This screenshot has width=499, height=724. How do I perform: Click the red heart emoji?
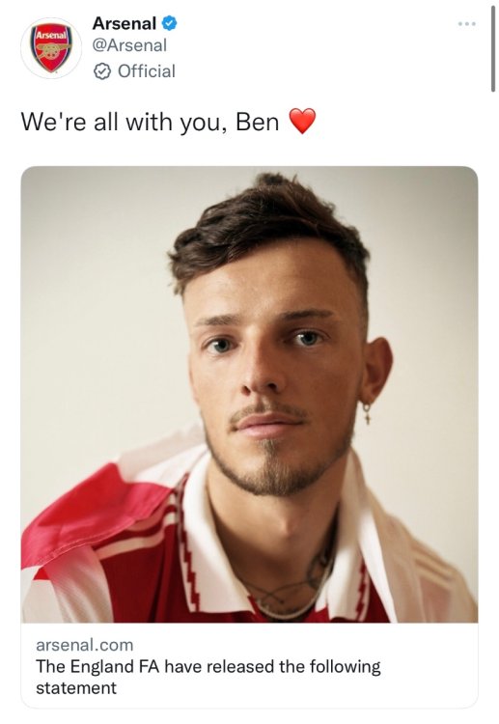(x=302, y=122)
